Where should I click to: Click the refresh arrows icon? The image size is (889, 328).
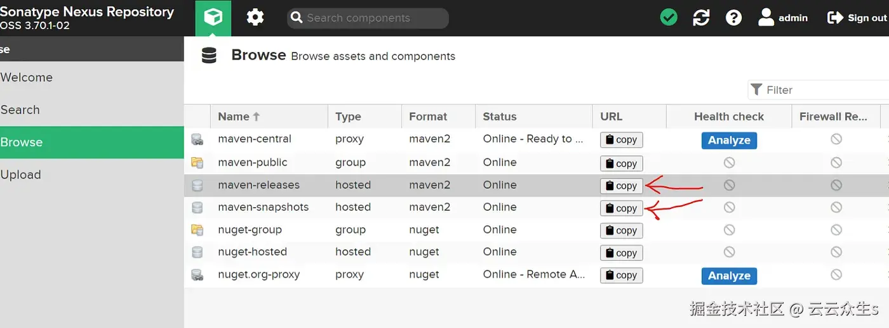[x=701, y=18]
